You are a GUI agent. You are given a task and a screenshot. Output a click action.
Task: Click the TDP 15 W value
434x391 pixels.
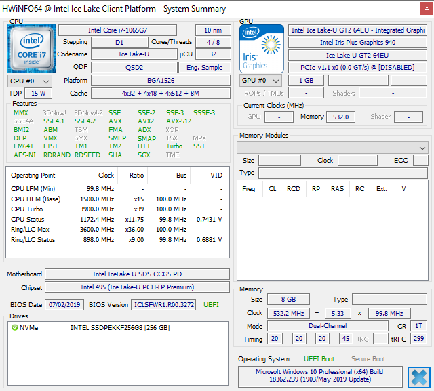coord(38,94)
